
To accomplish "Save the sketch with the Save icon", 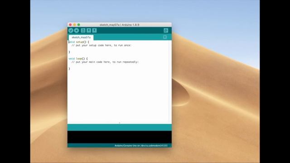I will pos(94,30).
